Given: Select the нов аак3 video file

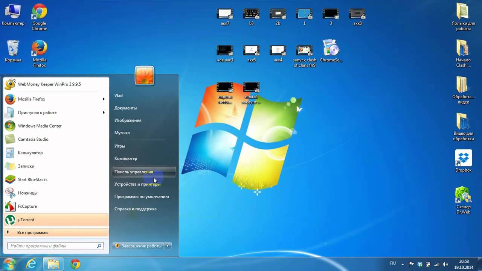Looking at the screenshot, I should pyautogui.click(x=225, y=53).
